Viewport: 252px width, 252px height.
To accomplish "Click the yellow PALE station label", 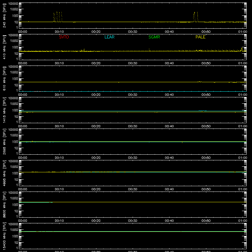I will [200, 37].
